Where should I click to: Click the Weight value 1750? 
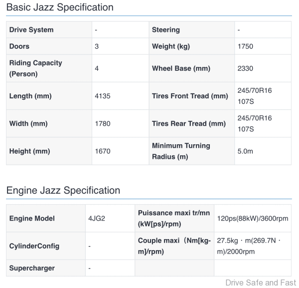pos(245,46)
